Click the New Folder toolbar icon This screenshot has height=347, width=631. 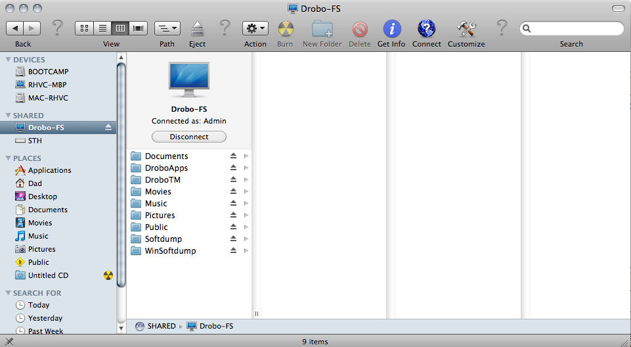coord(322,29)
